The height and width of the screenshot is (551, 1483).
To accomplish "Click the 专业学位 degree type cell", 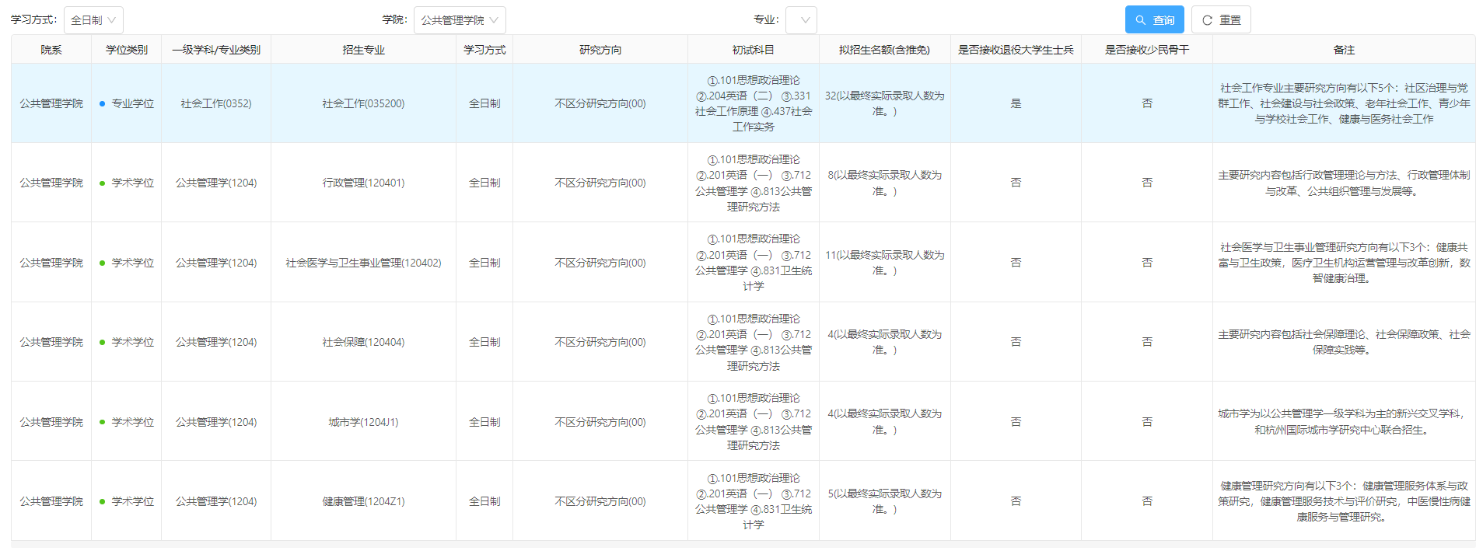I will [127, 103].
